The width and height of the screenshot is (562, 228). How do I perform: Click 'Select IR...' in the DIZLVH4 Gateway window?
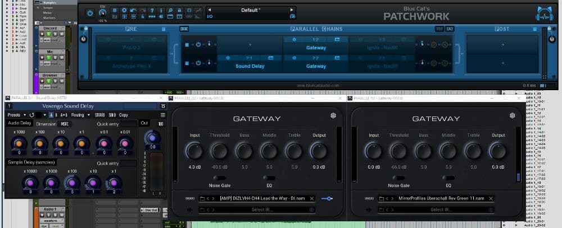[x=262, y=210]
